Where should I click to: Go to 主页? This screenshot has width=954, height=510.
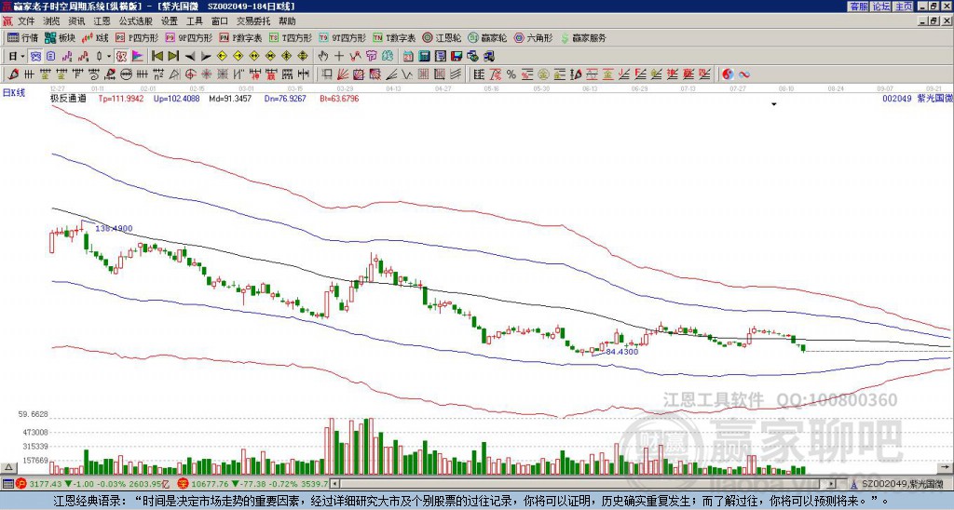point(903,7)
